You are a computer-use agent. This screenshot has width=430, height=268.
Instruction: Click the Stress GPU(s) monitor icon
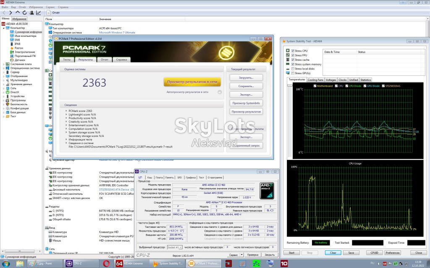(288, 73)
